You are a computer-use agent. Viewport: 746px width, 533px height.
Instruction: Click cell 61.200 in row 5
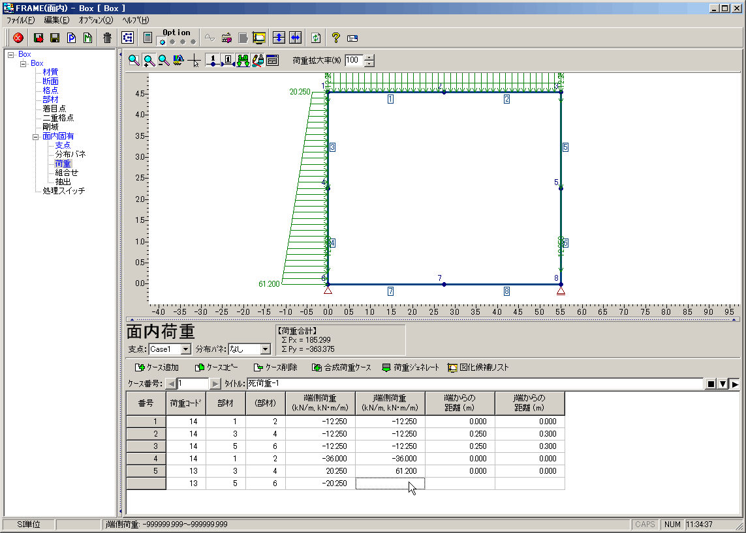point(390,471)
